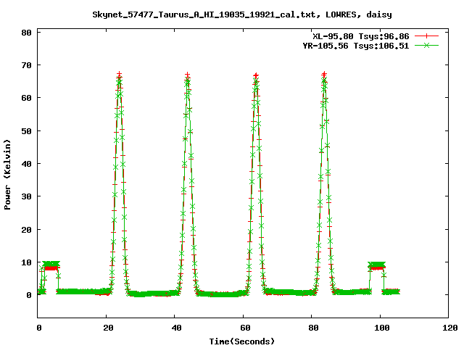This screenshot has width=464, height=348.
Task: Click the calibration step plateau near 99 seconds
Action: (x=377, y=265)
